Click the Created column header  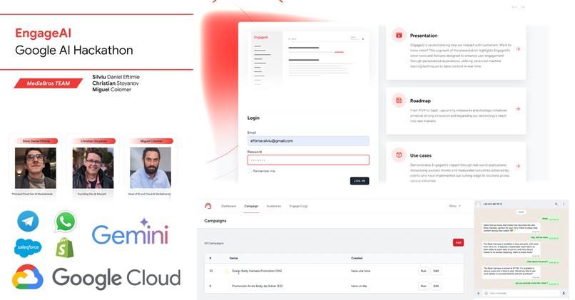pyautogui.click(x=357, y=258)
